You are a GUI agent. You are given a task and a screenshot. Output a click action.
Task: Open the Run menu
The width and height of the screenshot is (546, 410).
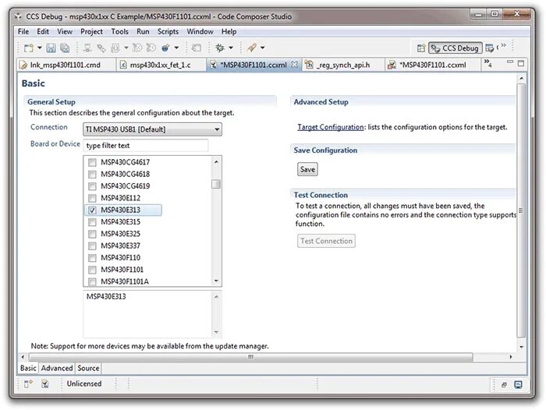[143, 31]
